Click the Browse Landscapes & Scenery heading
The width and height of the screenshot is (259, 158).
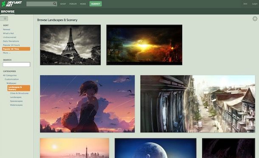(x=57, y=20)
